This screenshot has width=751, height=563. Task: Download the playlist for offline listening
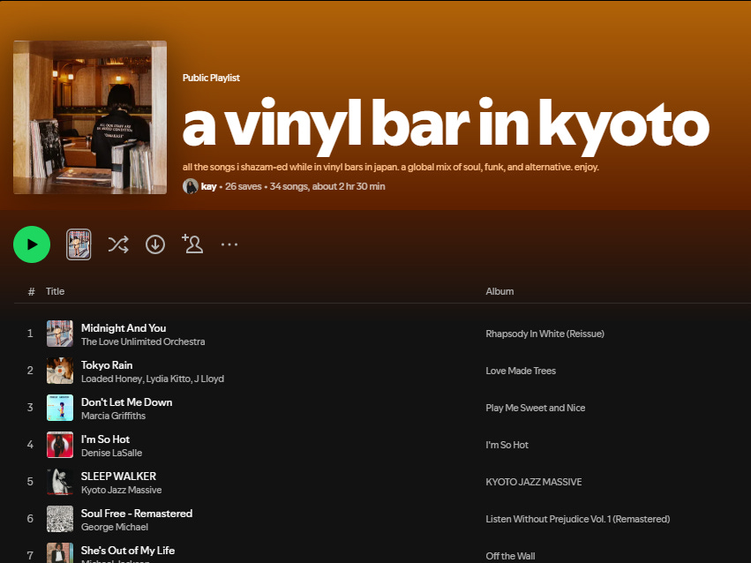tap(155, 244)
